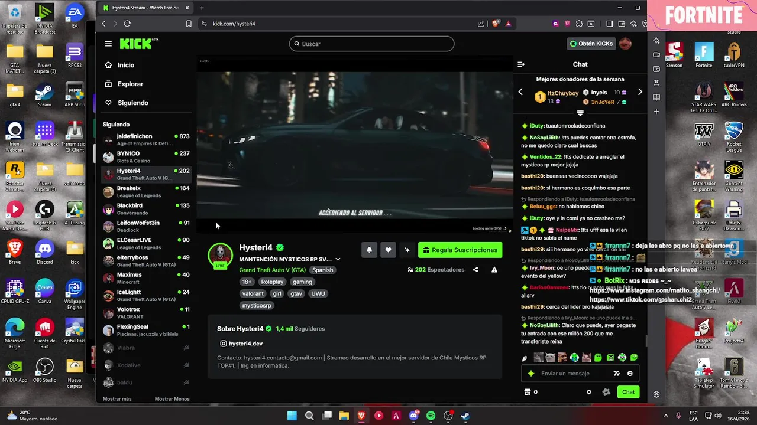The image size is (757, 425).
Task: Click the Buscar search field
Action: (371, 44)
